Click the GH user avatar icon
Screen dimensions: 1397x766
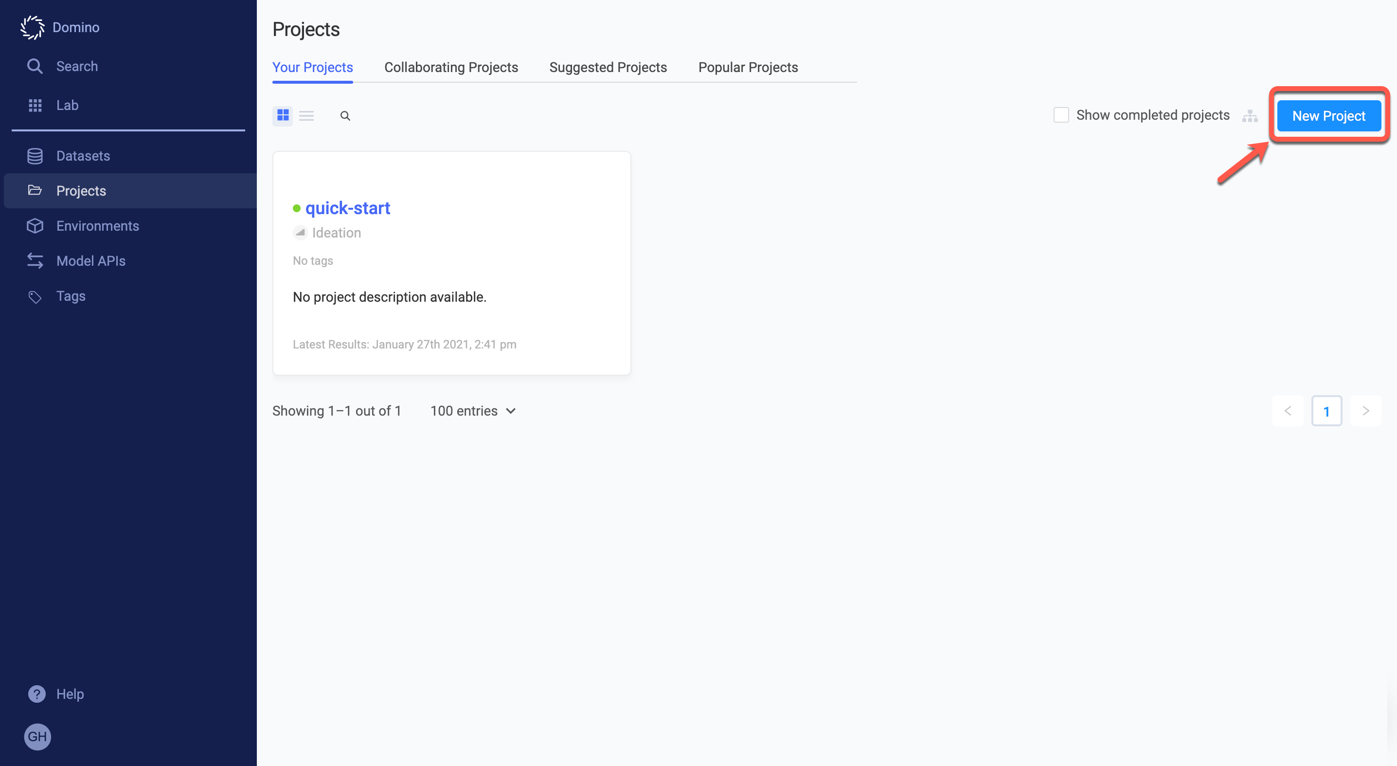tap(37, 737)
